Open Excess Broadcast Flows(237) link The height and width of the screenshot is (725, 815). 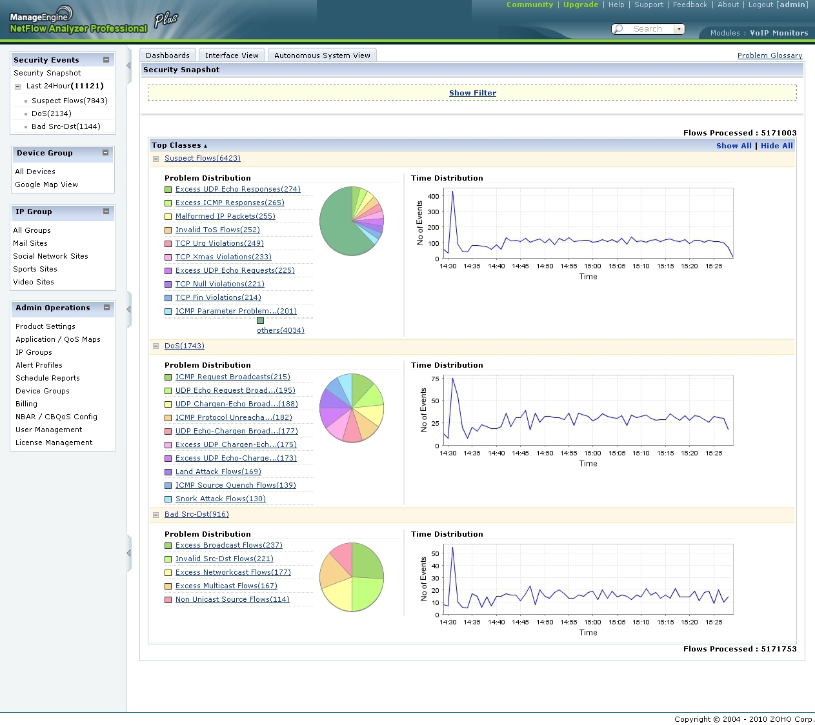pos(229,545)
